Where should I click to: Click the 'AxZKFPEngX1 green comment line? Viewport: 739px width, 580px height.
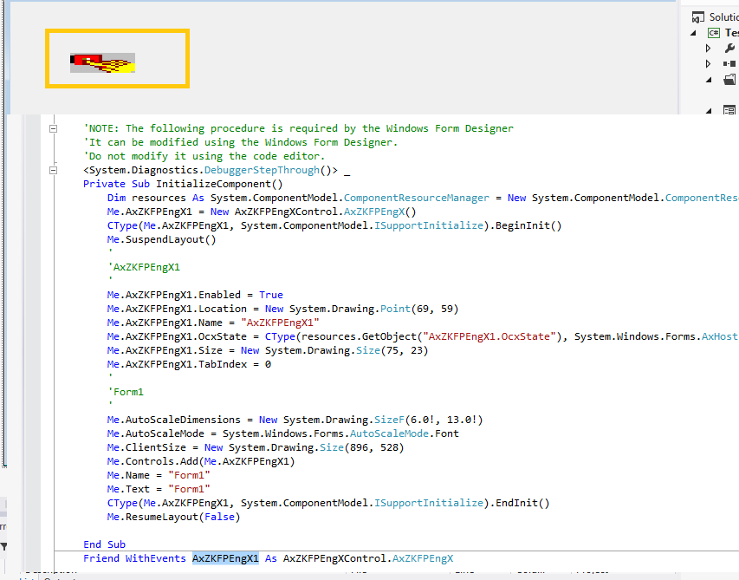[144, 267]
